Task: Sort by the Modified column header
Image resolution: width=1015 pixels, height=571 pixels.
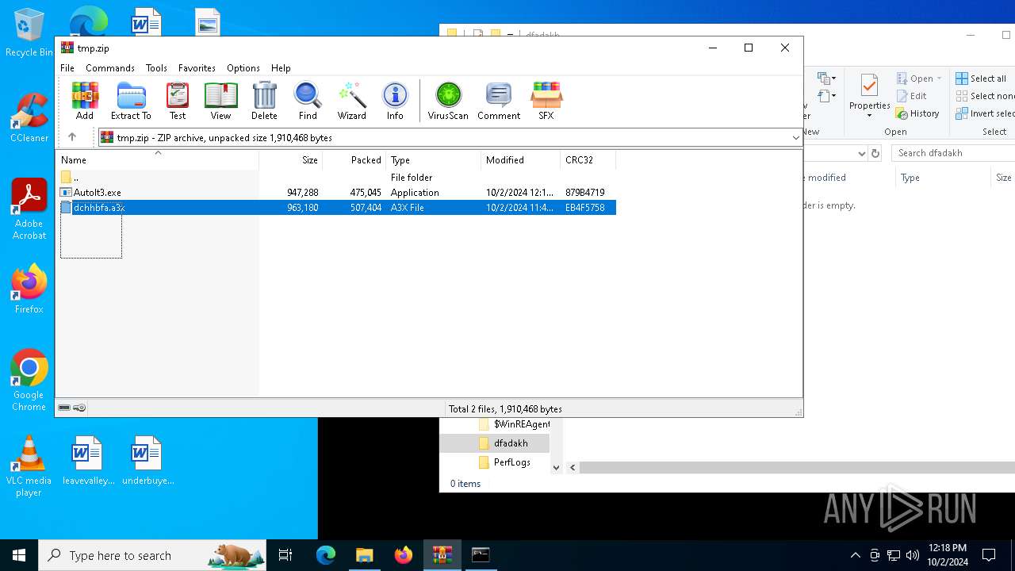Action: 520,159
